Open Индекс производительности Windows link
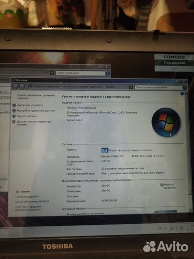The image size is (194, 259). [x=131, y=150]
